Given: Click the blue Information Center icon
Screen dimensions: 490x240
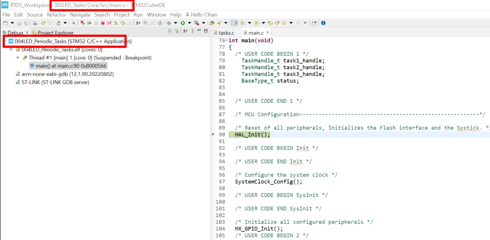Looking at the screenshot, I should click(323, 23).
